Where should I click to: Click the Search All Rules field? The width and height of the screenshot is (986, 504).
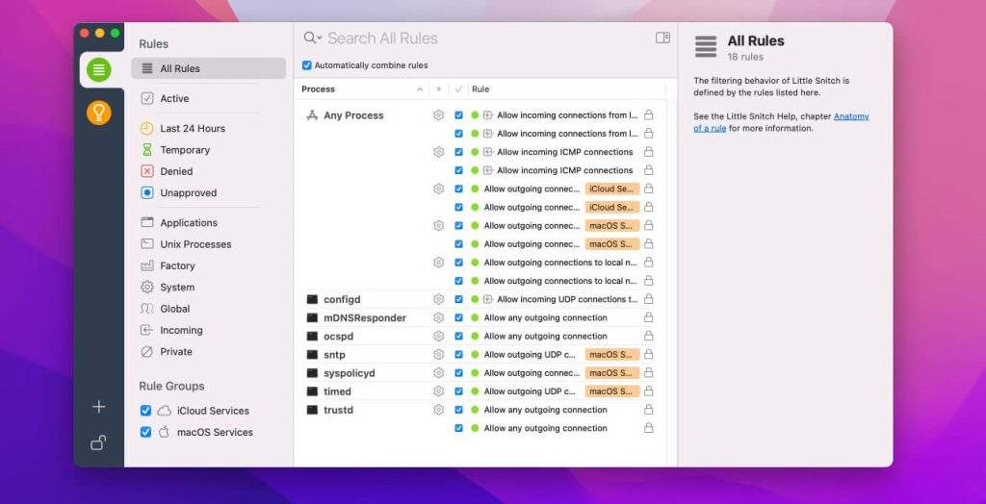(481, 38)
